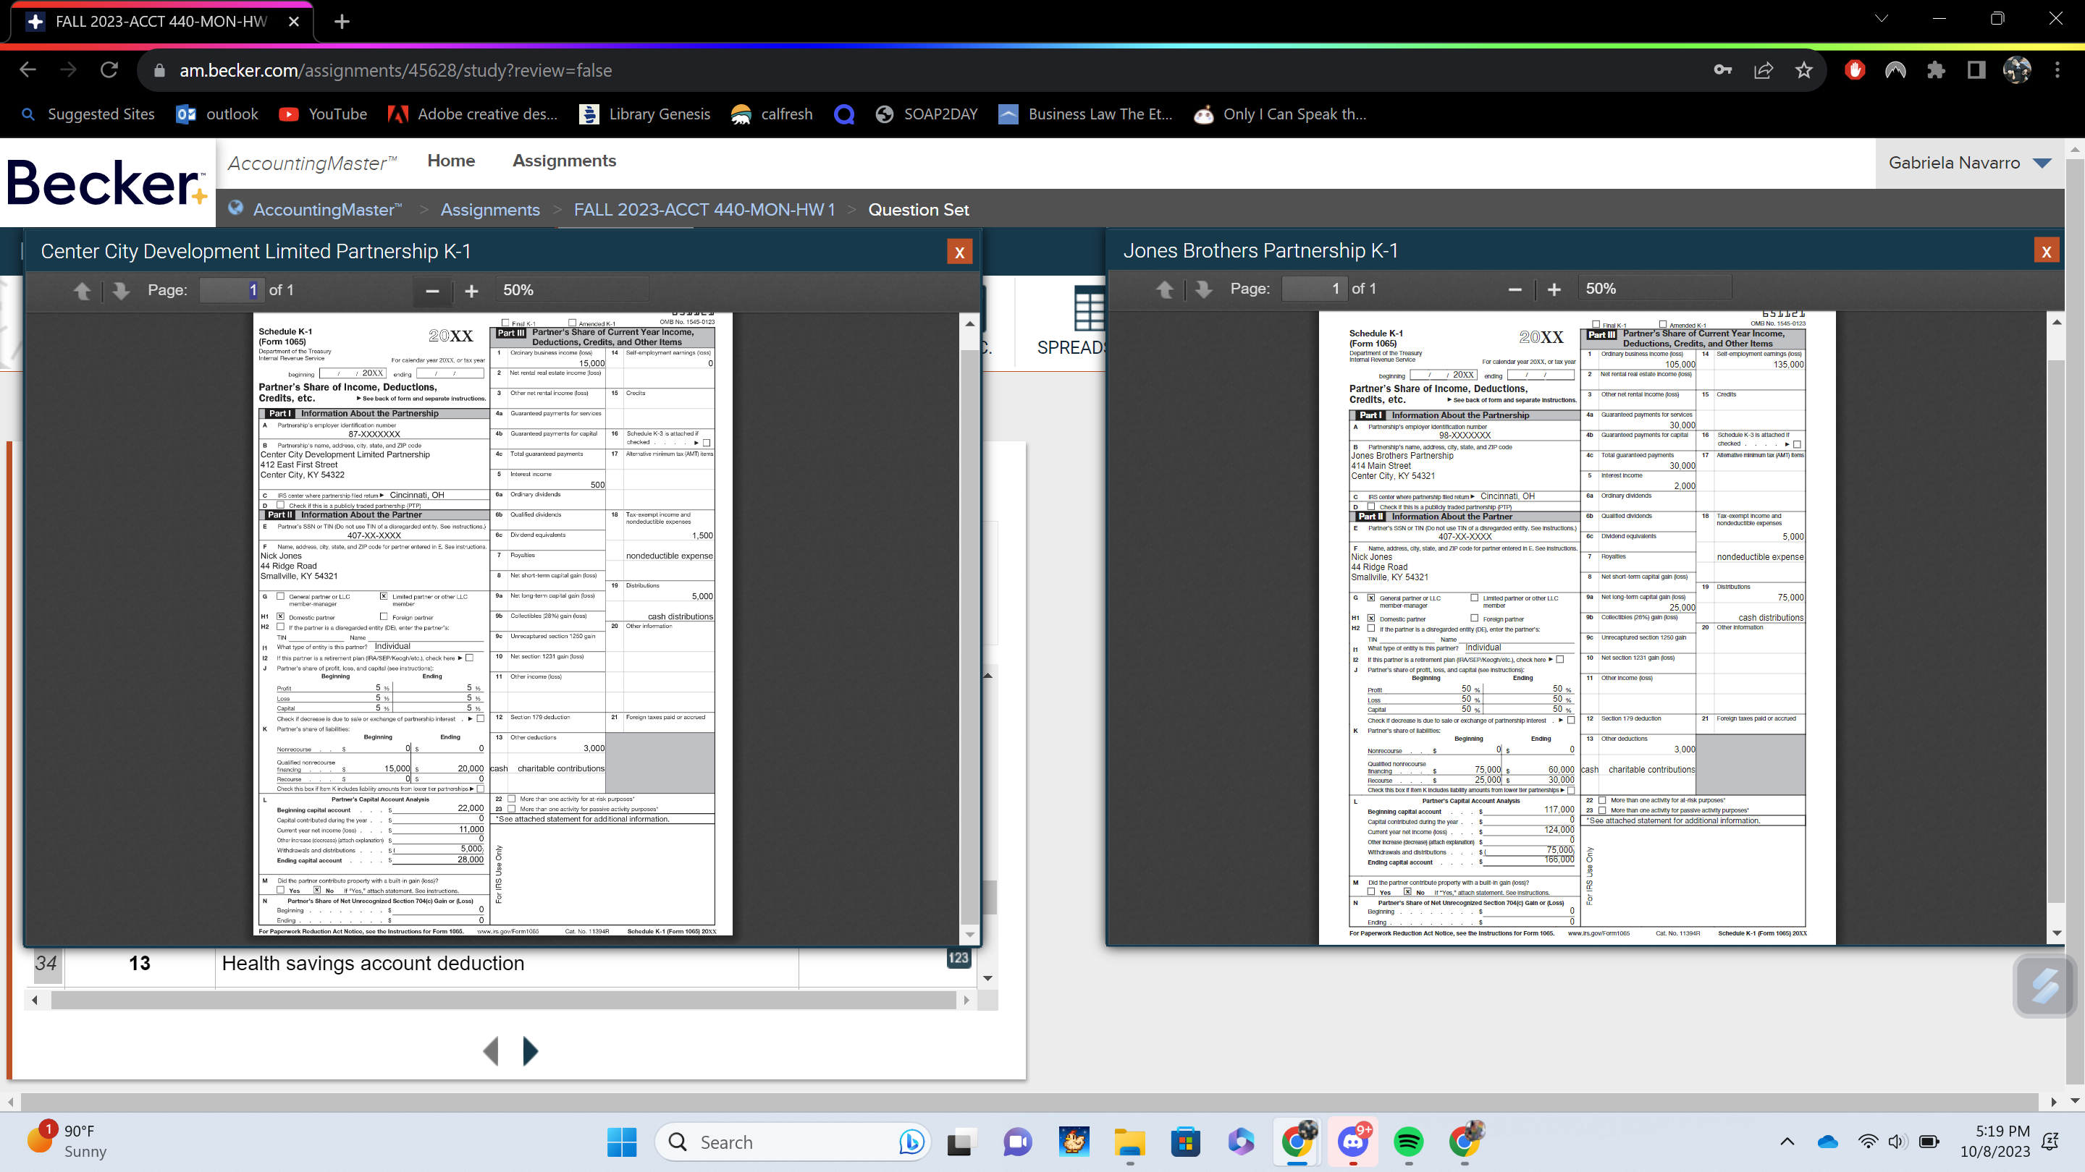Zoom out the Center City K-1 with minus icon
This screenshot has width=2085, height=1172.
pos(432,290)
